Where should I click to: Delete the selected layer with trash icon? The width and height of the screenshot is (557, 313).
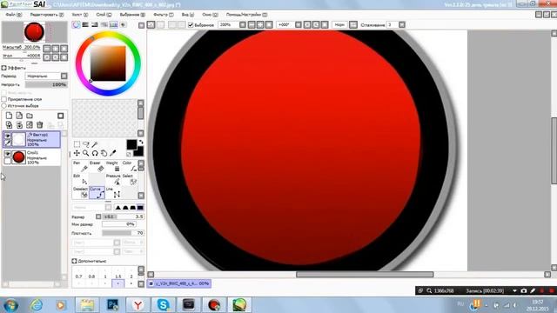pyautogui.click(x=40, y=125)
